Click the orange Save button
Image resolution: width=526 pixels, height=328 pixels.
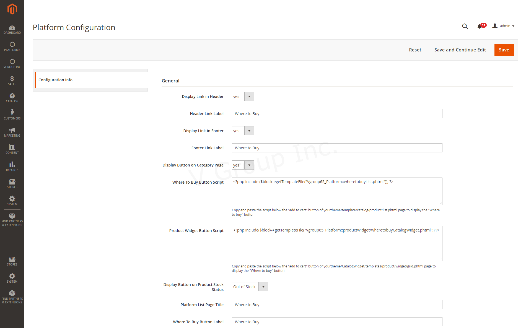[x=504, y=50]
